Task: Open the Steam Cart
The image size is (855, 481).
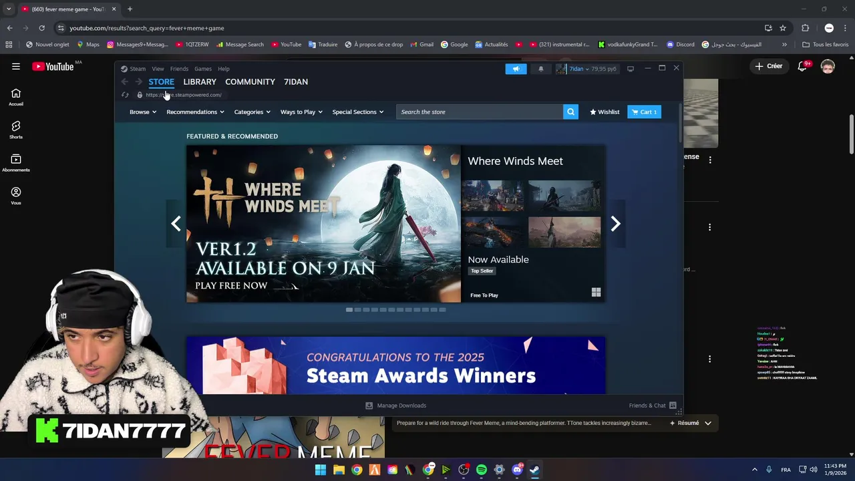Action: (644, 112)
